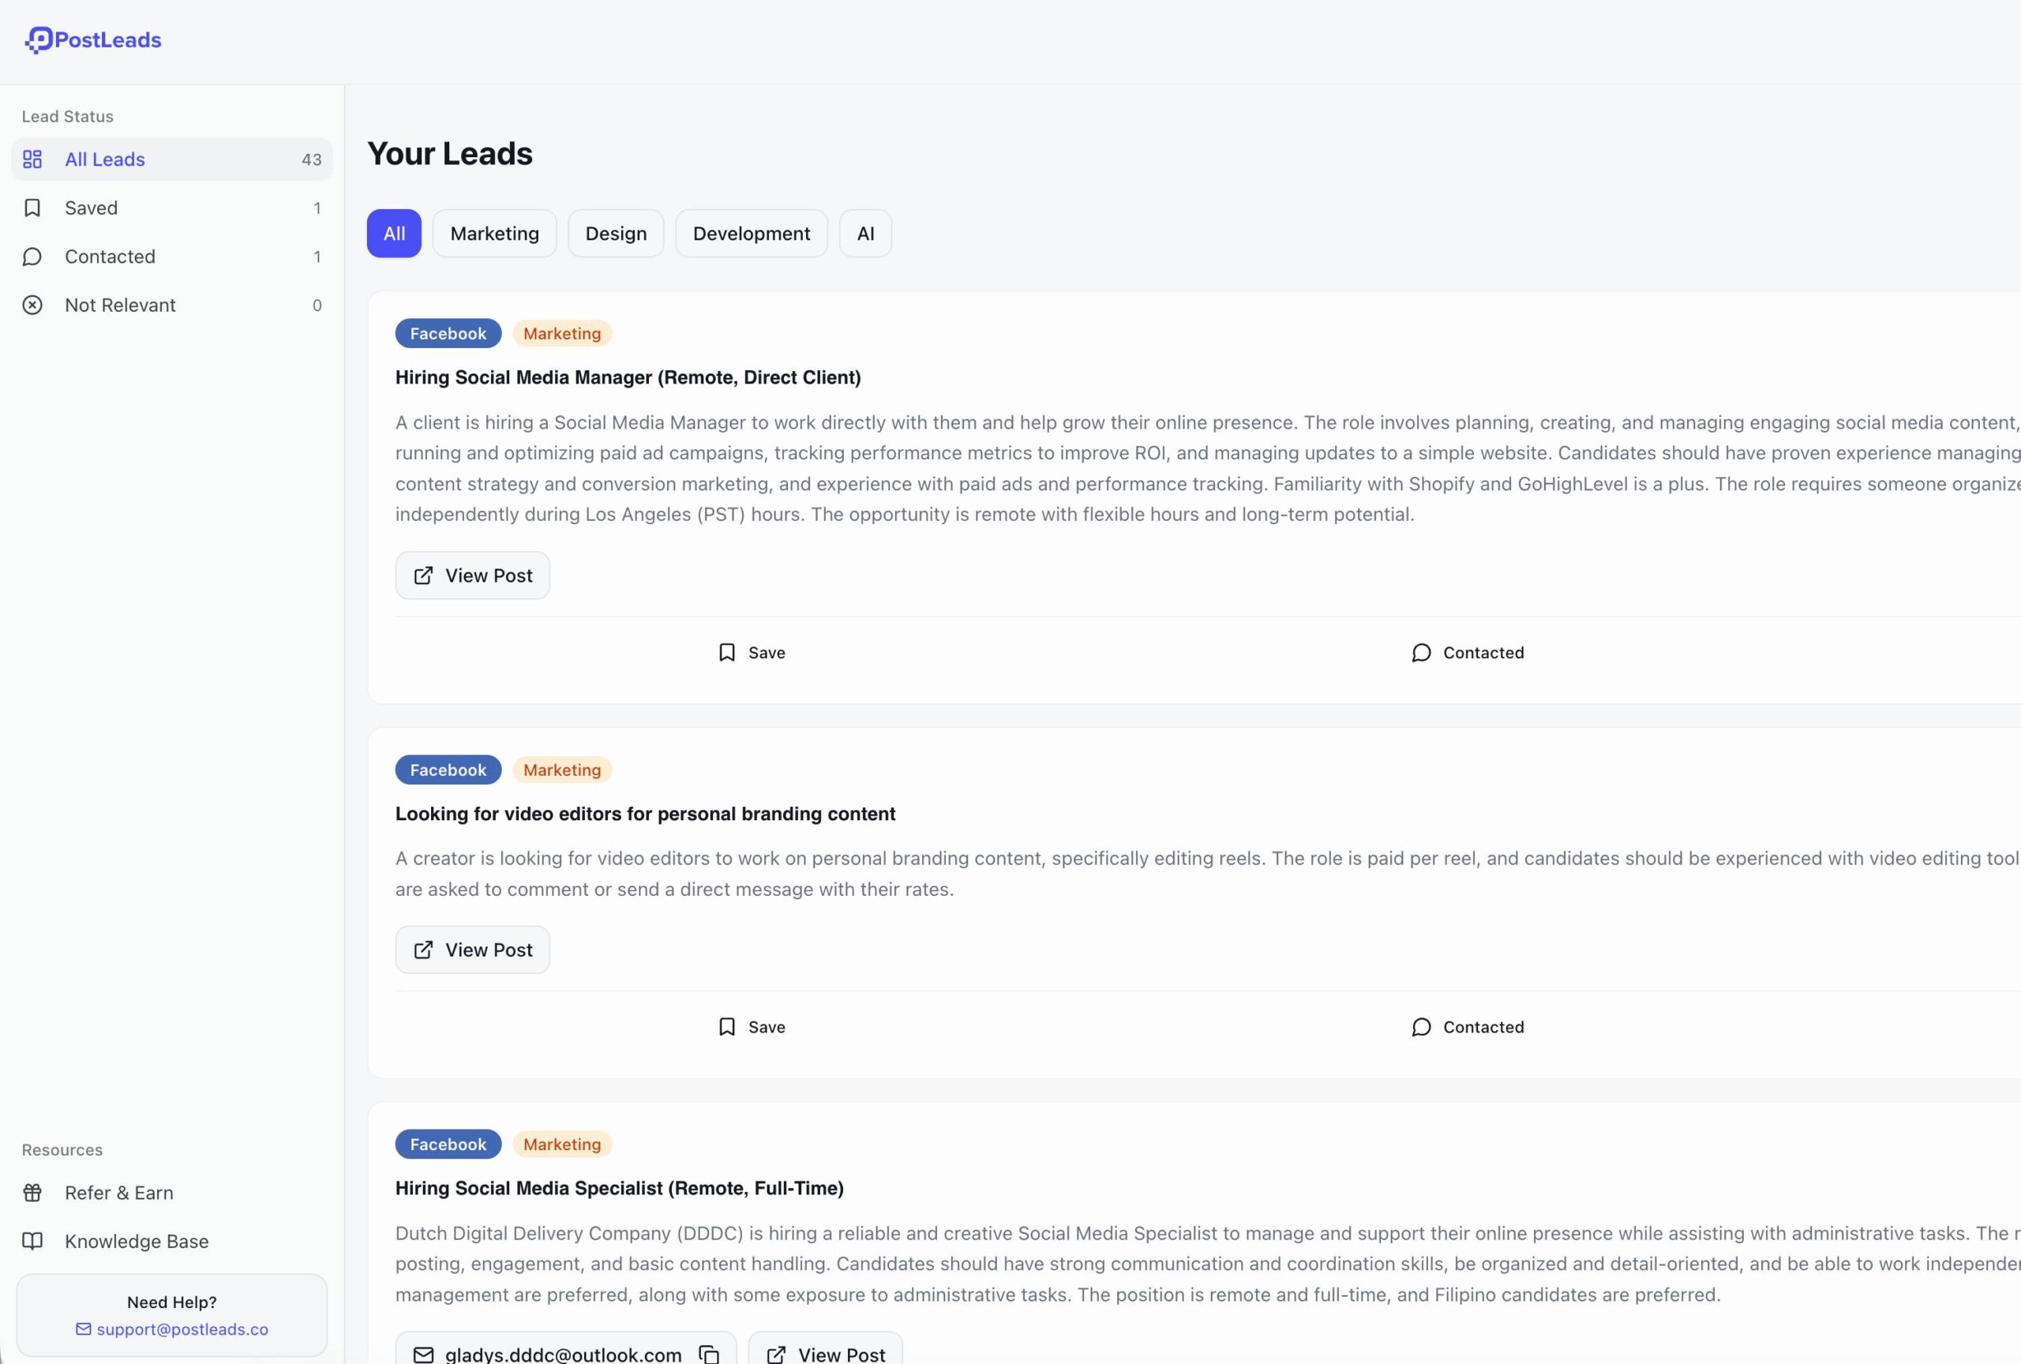
Task: Mark Social Media Manager lead as contacted
Action: pos(1468,653)
